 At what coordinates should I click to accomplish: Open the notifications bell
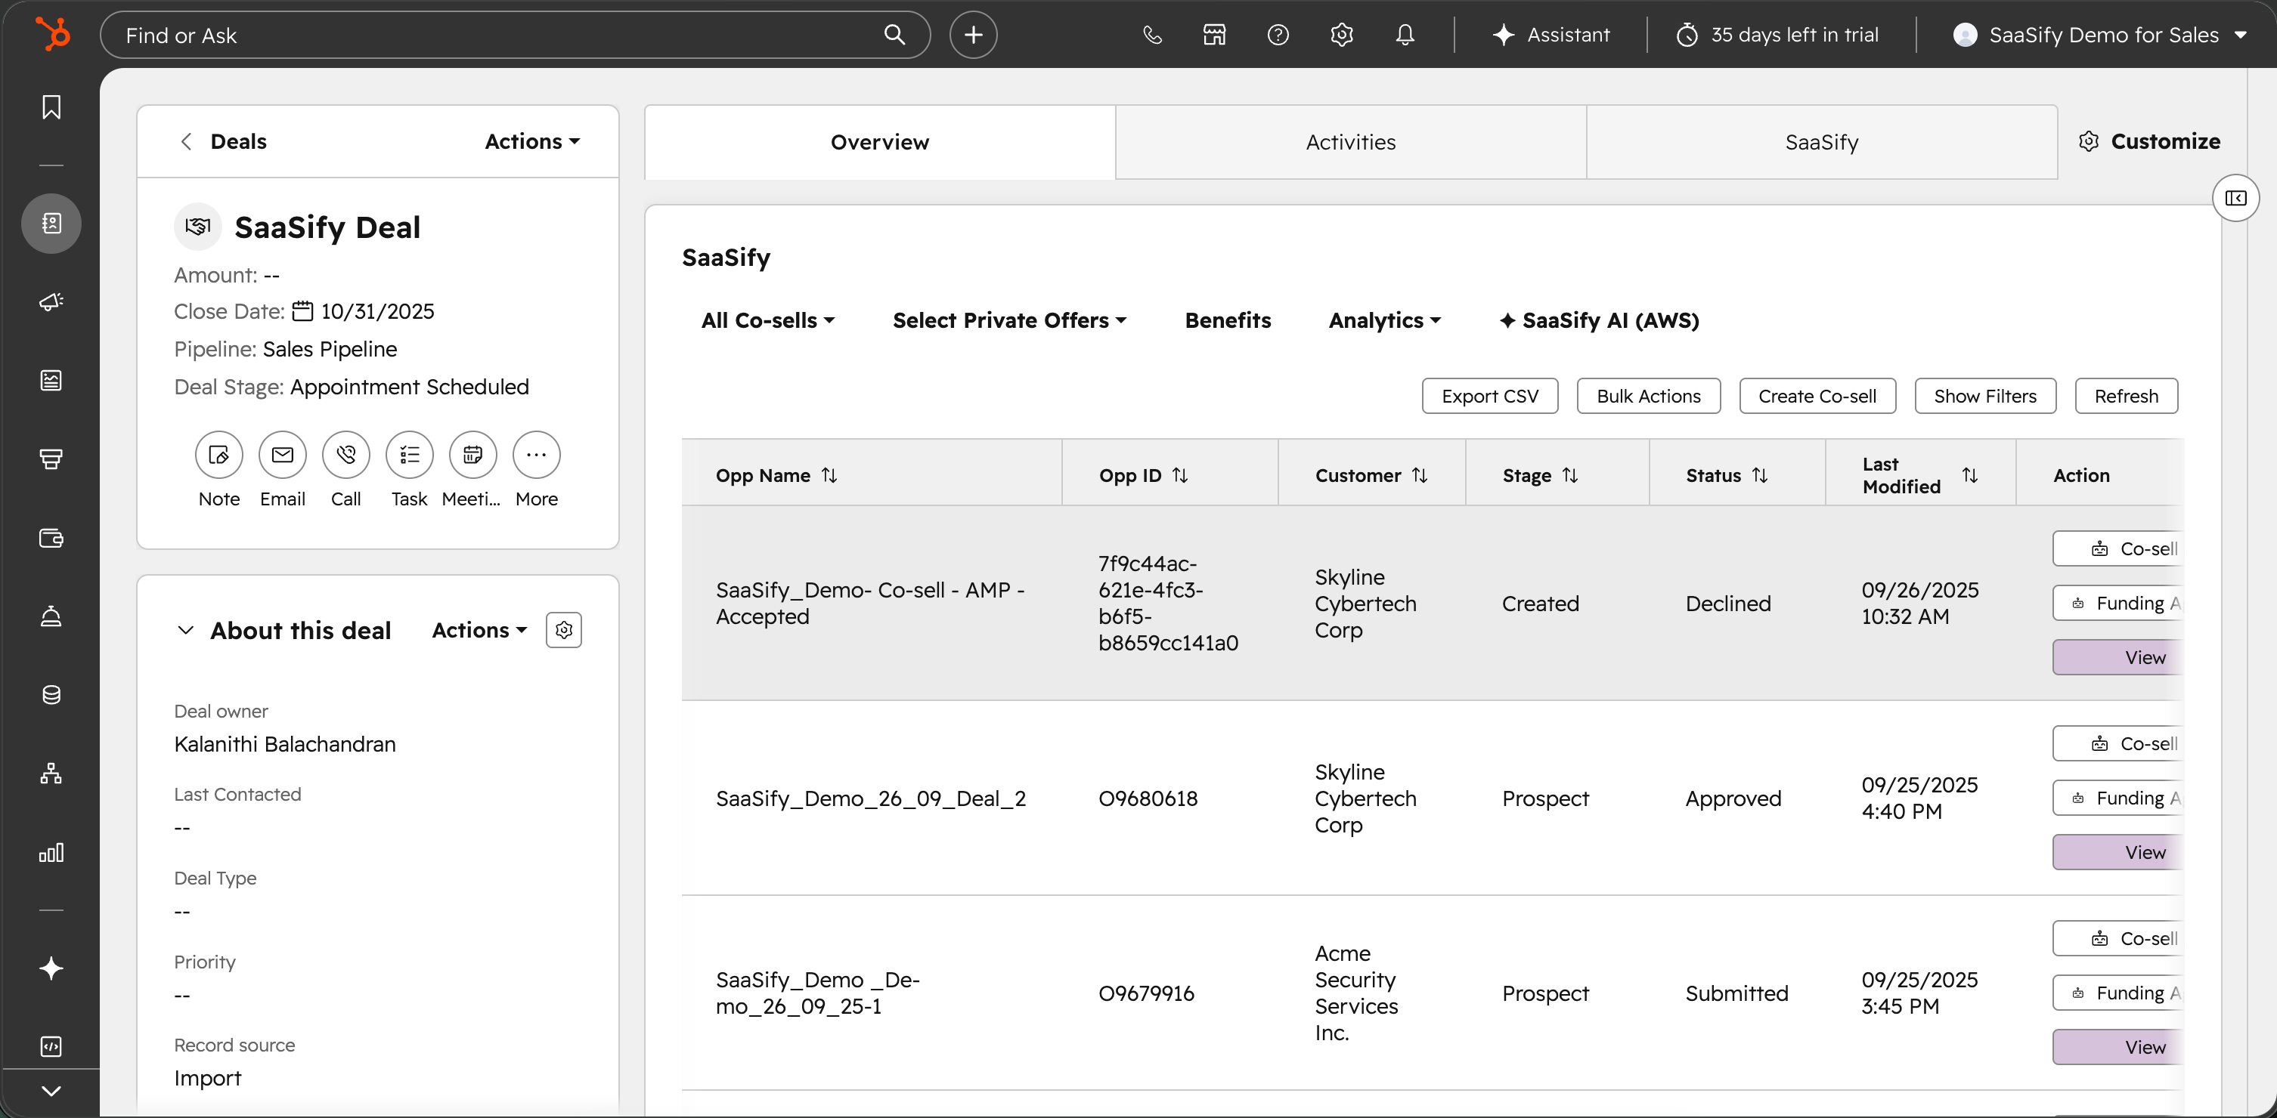(x=1405, y=35)
